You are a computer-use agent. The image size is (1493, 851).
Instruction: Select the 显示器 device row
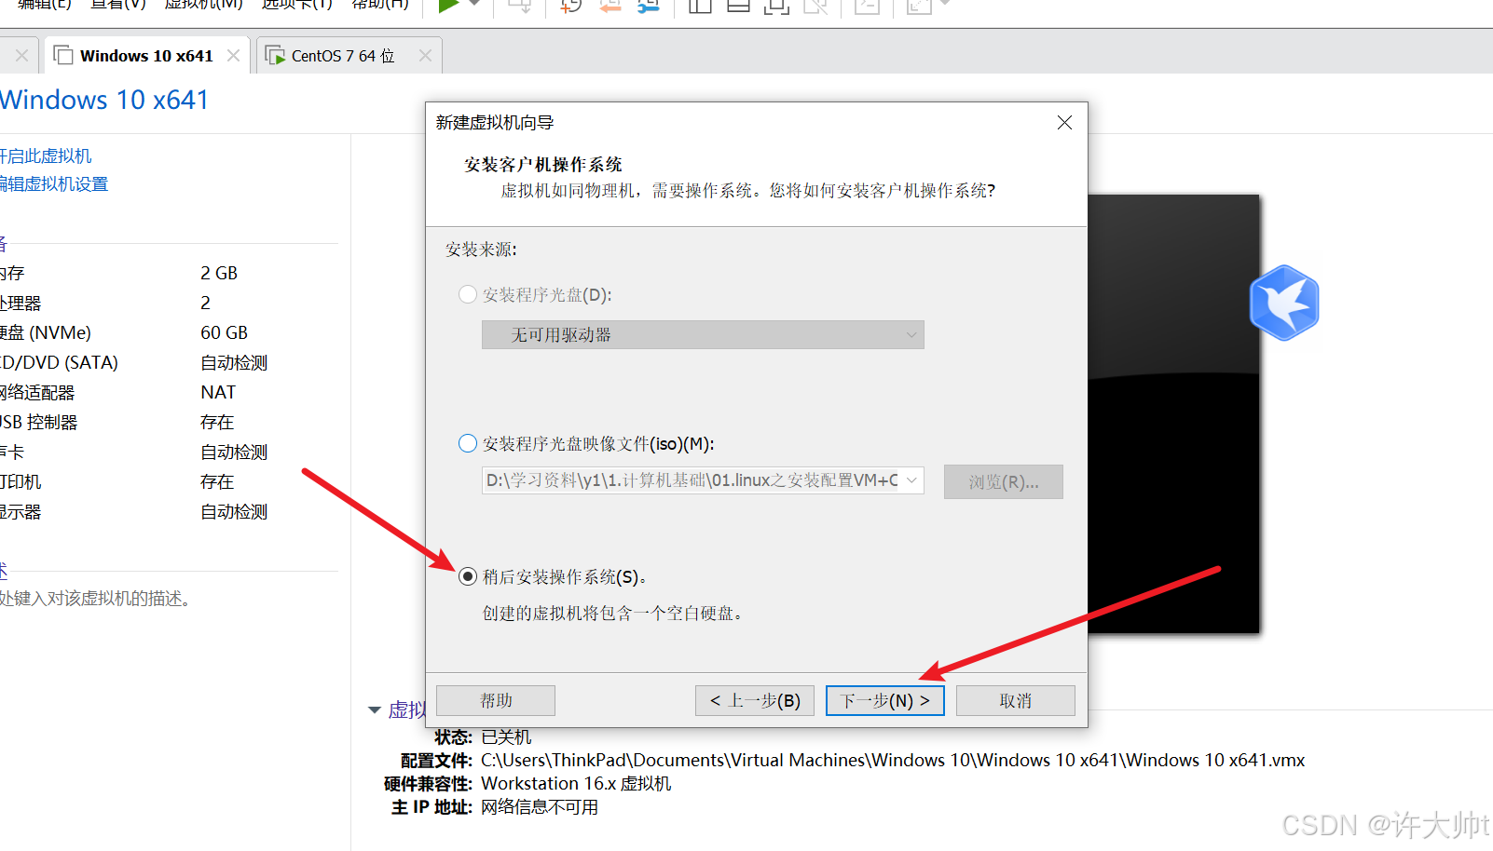pos(169,511)
